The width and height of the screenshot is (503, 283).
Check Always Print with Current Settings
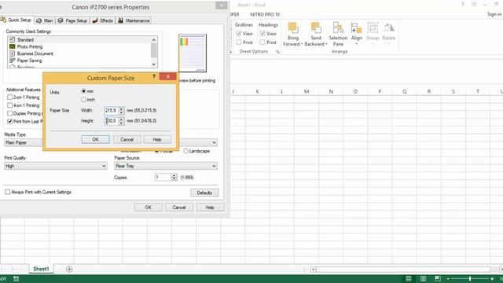click(7, 192)
